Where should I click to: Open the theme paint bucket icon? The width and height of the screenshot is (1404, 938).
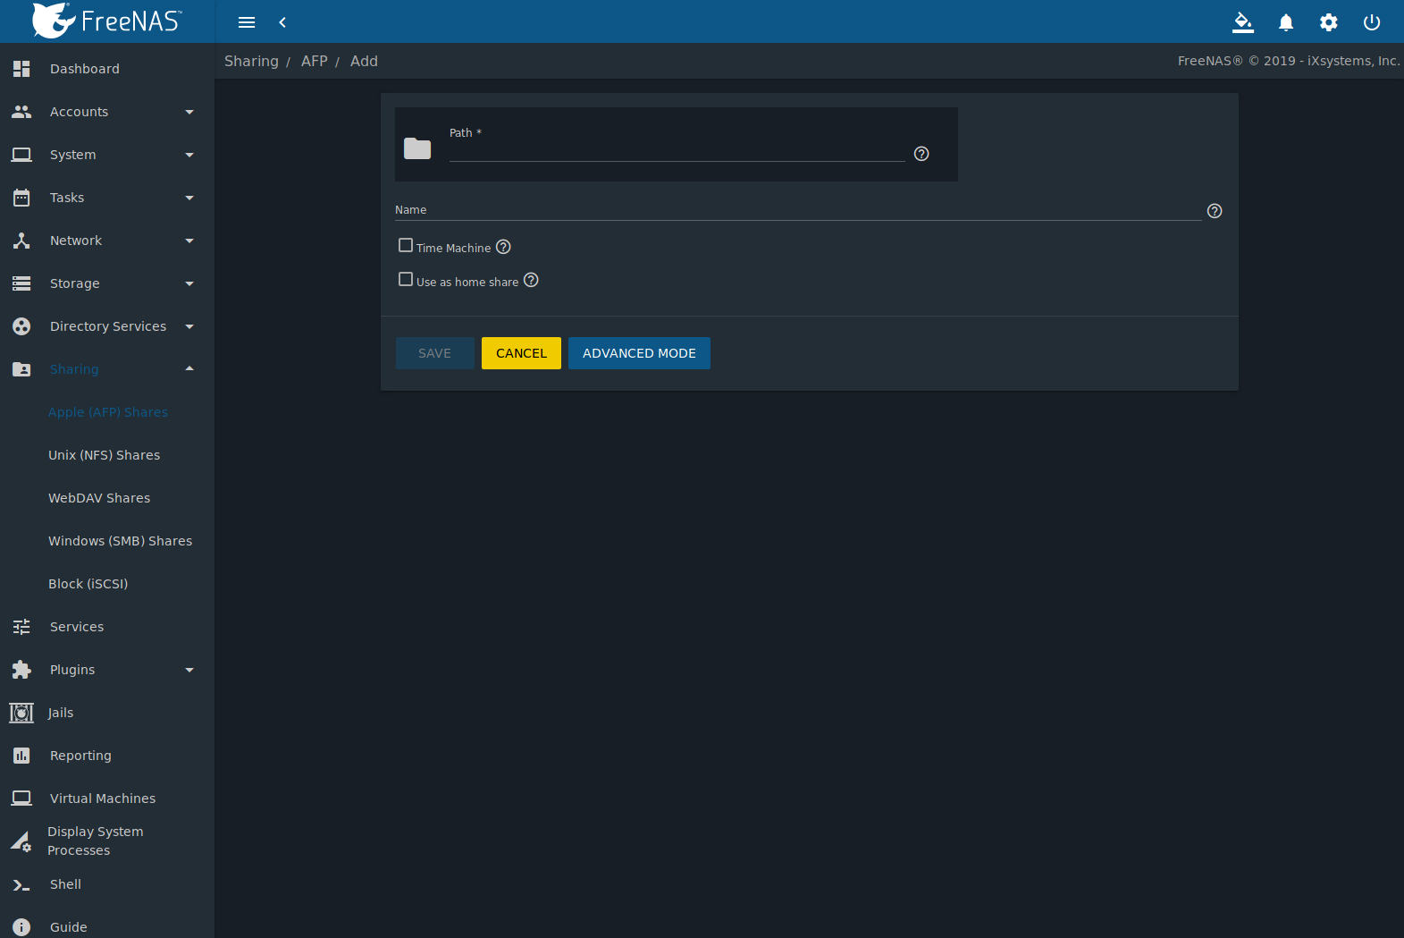click(1243, 22)
